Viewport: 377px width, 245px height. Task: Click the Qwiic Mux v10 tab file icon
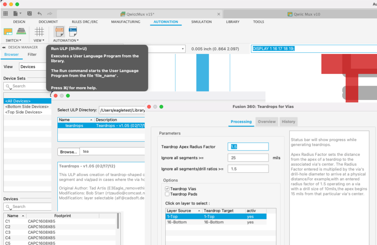click(290, 14)
